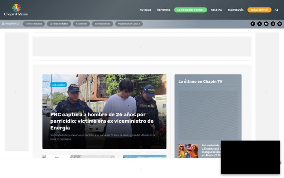Screen dimensions: 284x178
Task: Click the Actualidad category tag
Action: (x=58, y=85)
